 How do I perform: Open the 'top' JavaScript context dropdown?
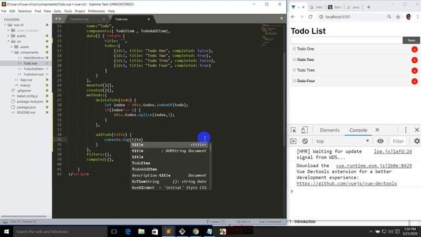343,141
